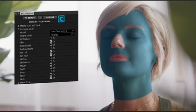
Task: Click the question mark help button
Action: pos(40,18)
